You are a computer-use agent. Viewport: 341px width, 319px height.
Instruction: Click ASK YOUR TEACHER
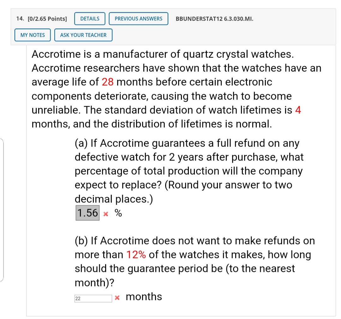83,35
